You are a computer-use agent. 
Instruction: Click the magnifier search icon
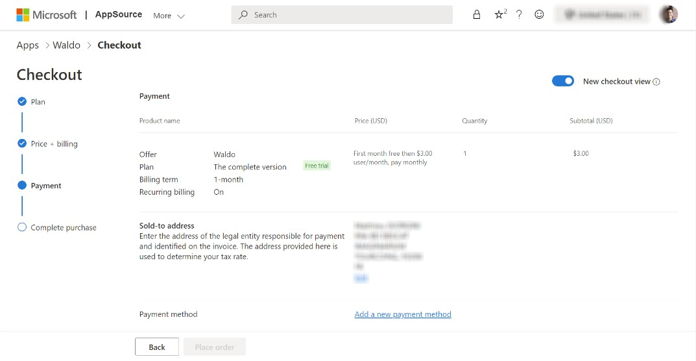pos(243,15)
